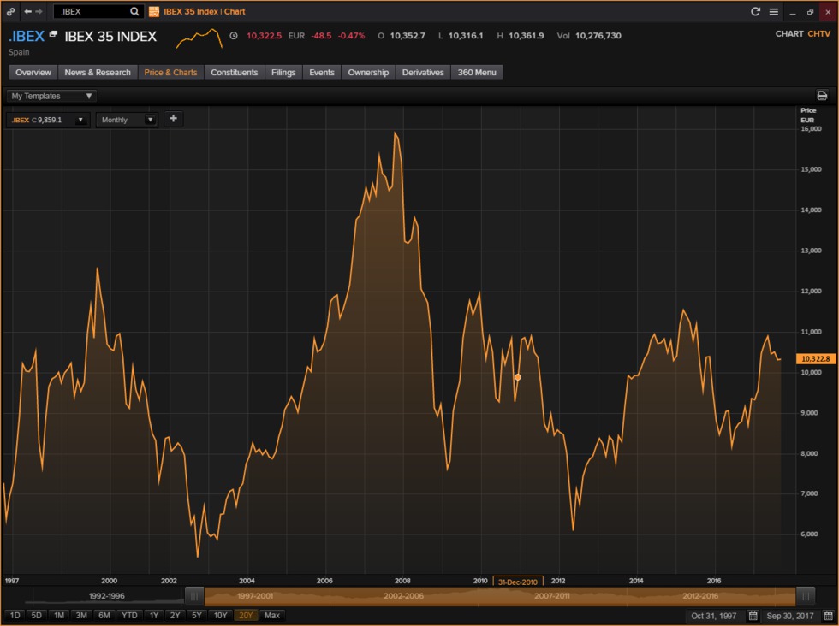This screenshot has height=626, width=839.
Task: Set range to 5Y
Action: (x=197, y=615)
